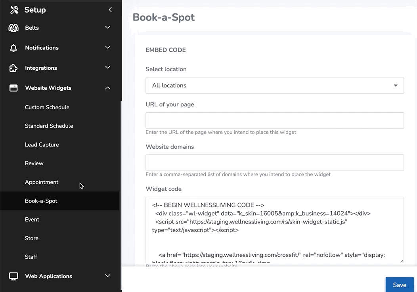Click the Web Applications monitor icon
The height and width of the screenshot is (292, 417).
tap(13, 276)
